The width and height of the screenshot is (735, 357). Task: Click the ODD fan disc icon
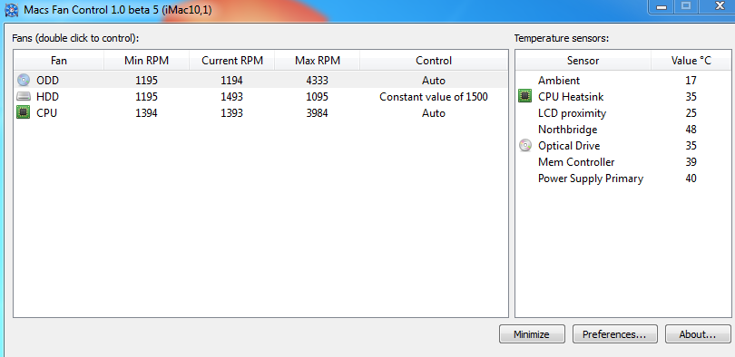pyautogui.click(x=24, y=81)
